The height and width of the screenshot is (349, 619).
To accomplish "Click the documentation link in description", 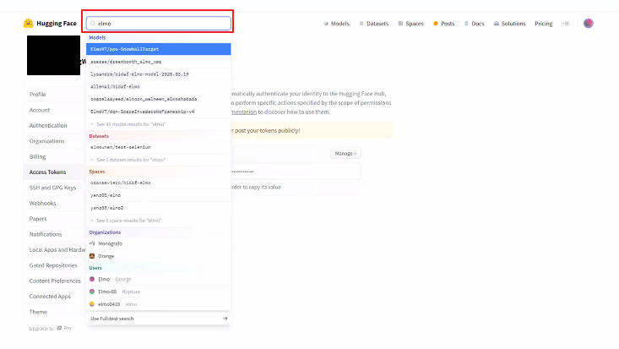I will (244, 112).
